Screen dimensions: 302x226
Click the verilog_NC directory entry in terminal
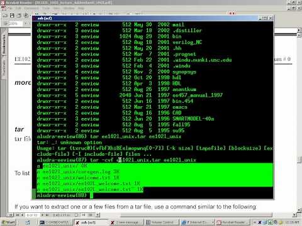187,42
